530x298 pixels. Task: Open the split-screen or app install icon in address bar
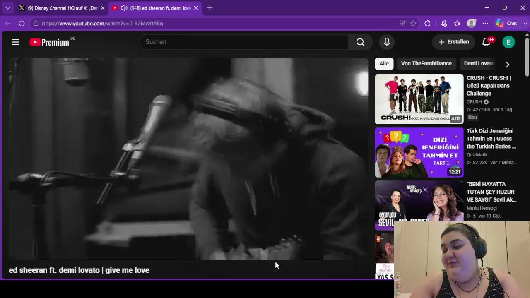coord(402,24)
